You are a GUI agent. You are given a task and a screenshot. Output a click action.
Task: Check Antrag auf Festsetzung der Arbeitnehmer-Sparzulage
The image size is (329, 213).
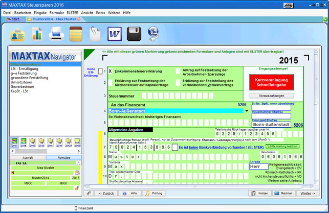point(178,71)
